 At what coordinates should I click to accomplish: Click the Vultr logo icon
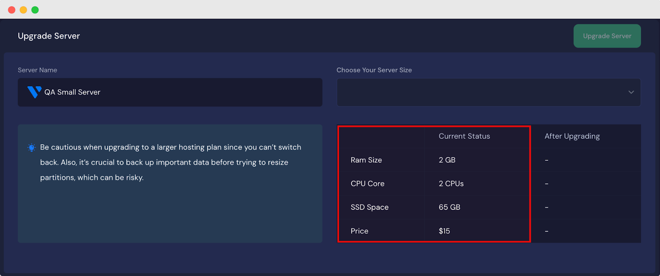click(34, 92)
